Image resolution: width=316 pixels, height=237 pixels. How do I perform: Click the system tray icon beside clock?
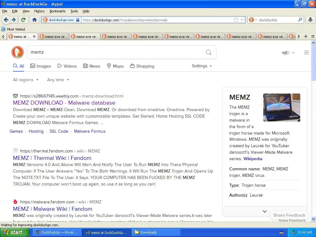point(293,232)
